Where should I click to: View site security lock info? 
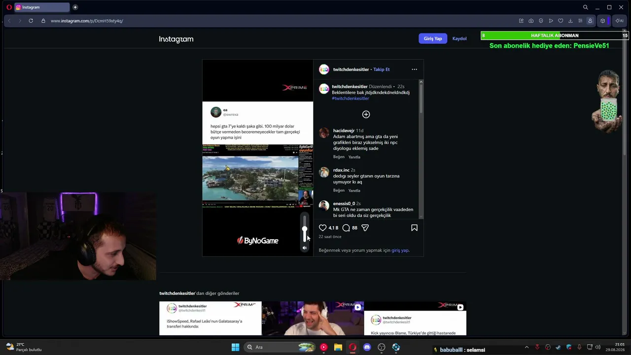pyautogui.click(x=43, y=21)
